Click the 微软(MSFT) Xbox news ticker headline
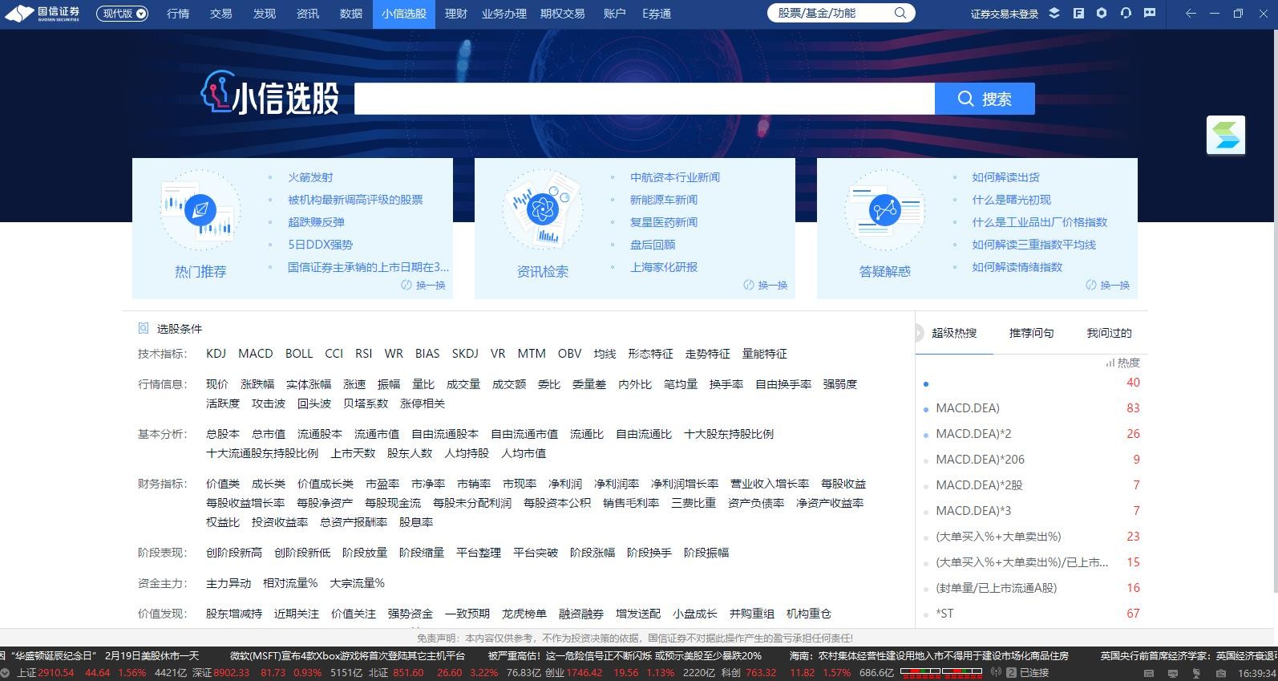The width and height of the screenshot is (1278, 681). [x=347, y=655]
